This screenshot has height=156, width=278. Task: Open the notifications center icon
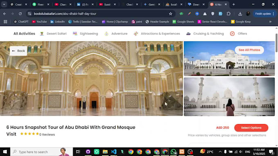(x=271, y=152)
